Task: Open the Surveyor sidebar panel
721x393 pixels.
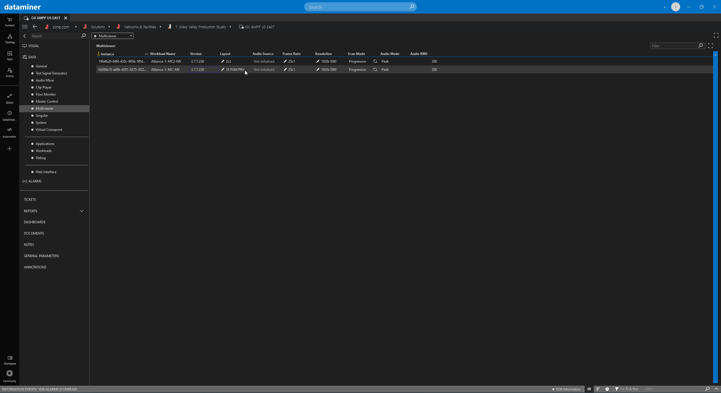Action: (10, 22)
